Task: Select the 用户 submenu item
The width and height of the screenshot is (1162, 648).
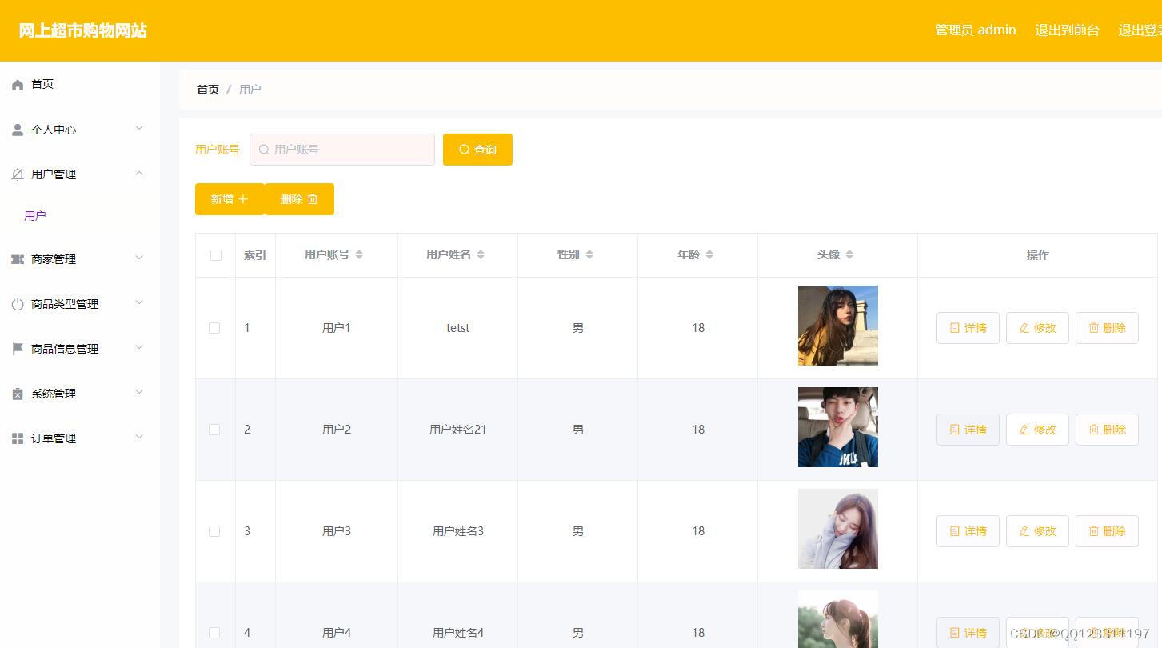Action: tap(35, 216)
